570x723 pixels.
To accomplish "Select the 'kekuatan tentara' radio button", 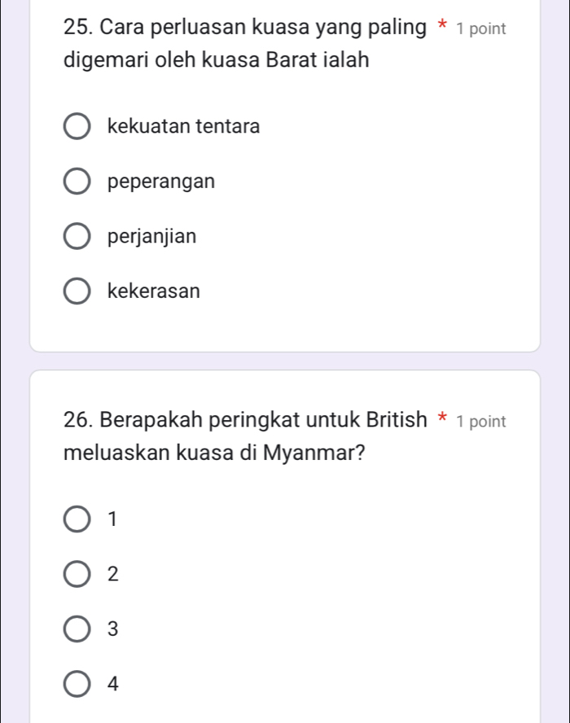I will click(x=77, y=127).
